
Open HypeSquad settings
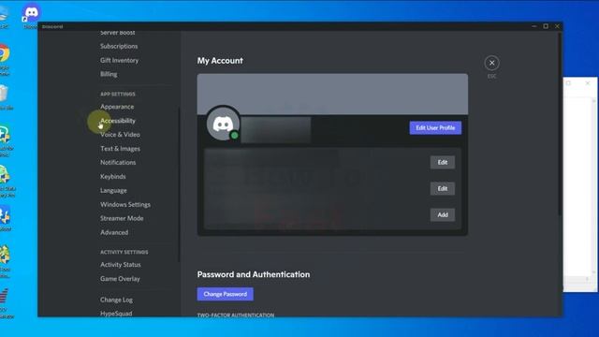click(x=116, y=314)
